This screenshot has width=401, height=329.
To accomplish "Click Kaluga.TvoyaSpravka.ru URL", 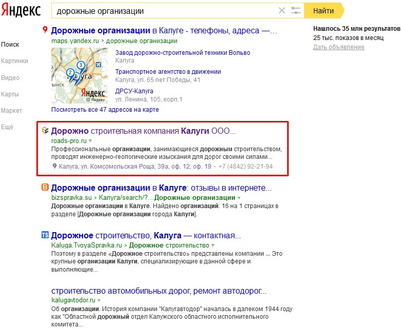I will pyautogui.click(x=87, y=245).
